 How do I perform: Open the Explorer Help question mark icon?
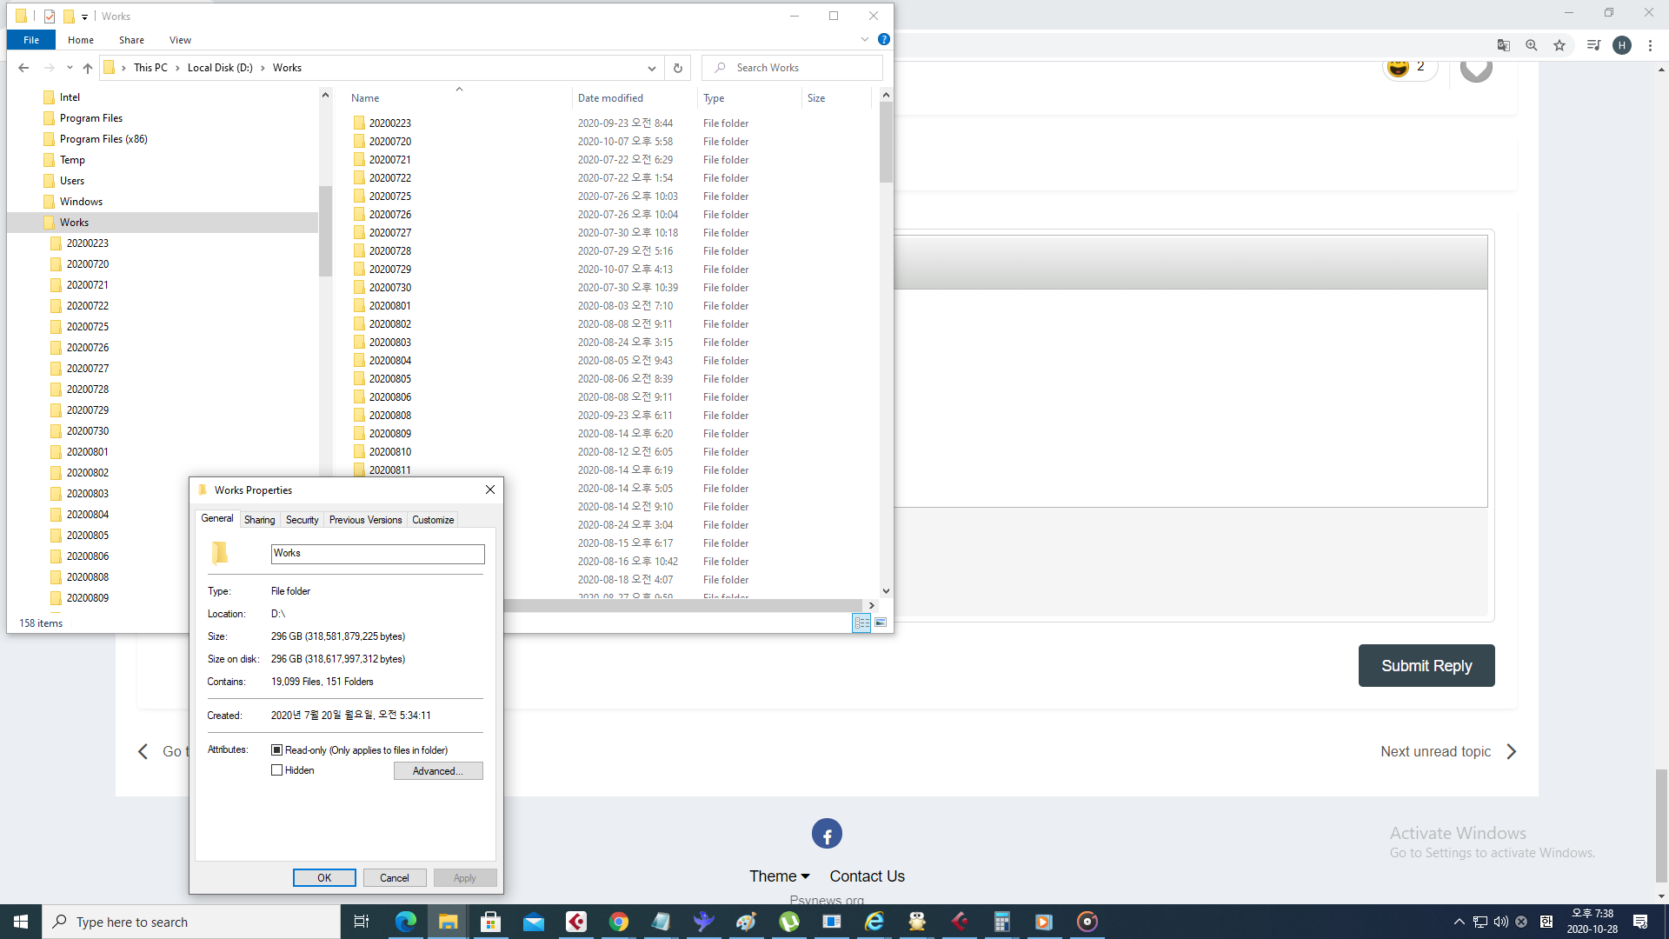[x=883, y=39]
